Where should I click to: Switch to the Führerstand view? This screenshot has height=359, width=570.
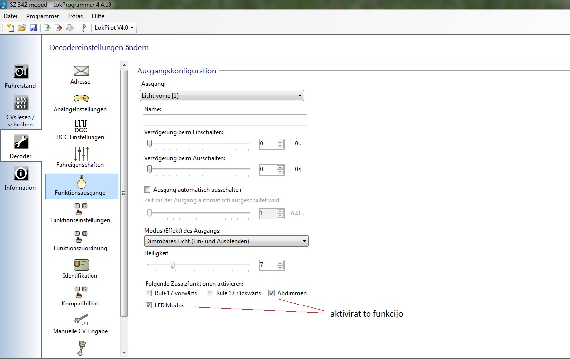coord(20,76)
